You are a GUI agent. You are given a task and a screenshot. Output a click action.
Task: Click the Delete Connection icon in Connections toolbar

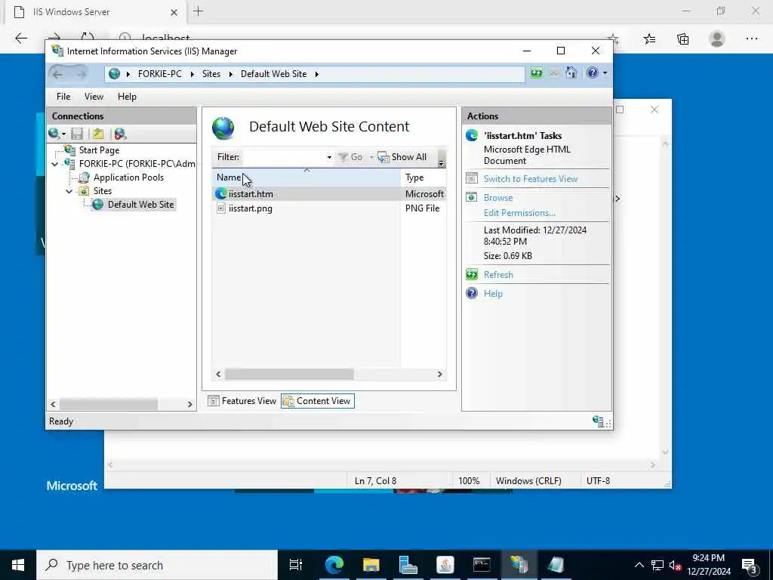[120, 134]
